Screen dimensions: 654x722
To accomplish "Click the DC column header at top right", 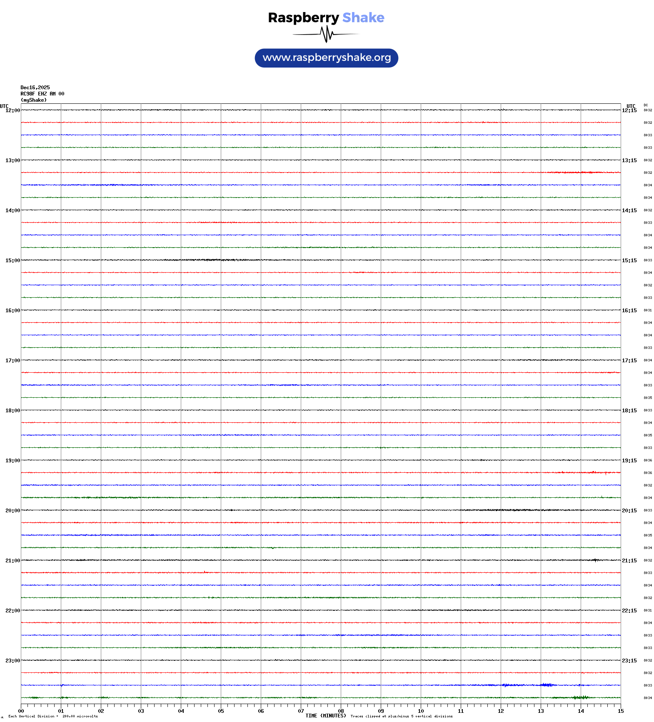I will [x=646, y=105].
